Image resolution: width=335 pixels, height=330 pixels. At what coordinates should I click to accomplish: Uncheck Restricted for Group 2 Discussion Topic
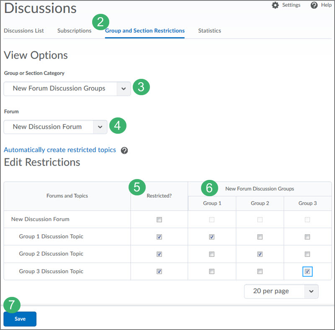[159, 254]
